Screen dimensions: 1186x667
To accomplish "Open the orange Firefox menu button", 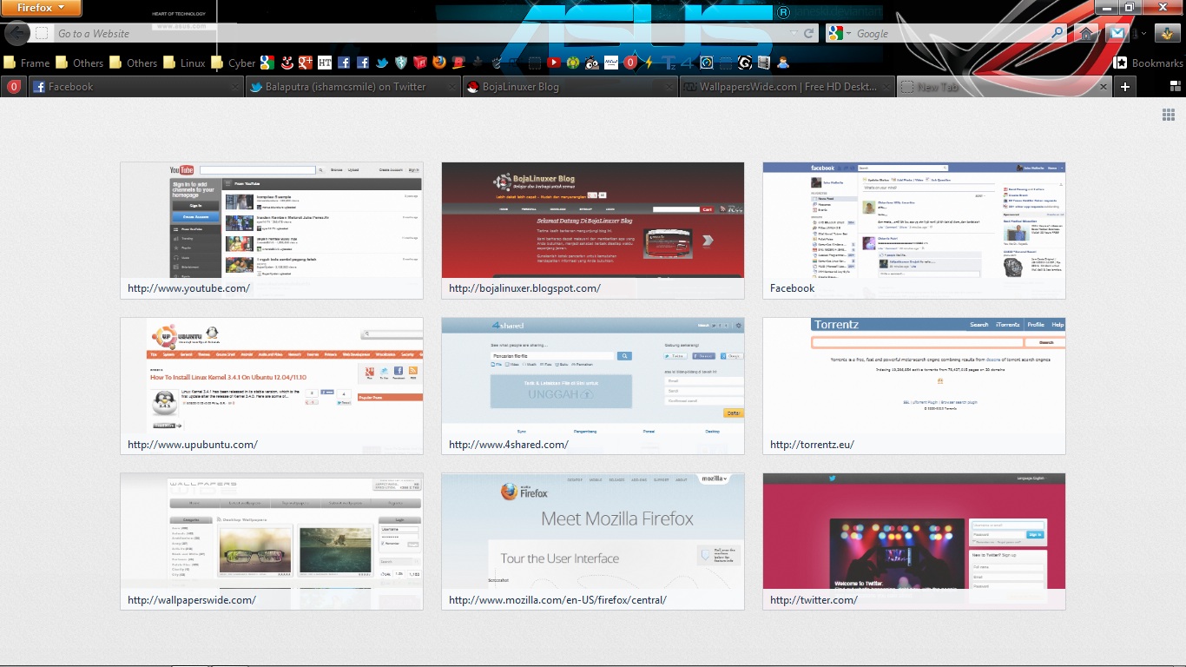I will click(x=41, y=8).
